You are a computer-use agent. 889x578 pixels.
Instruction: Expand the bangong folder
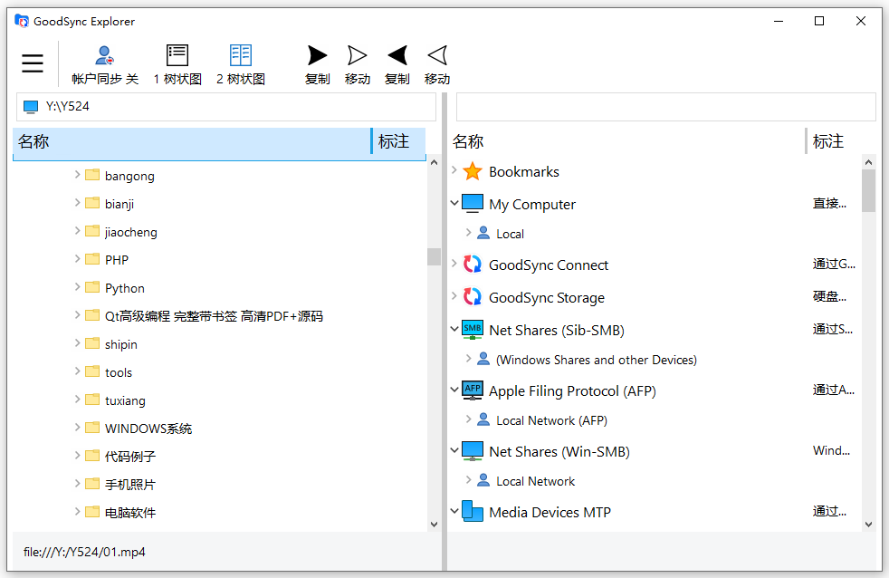coord(77,175)
